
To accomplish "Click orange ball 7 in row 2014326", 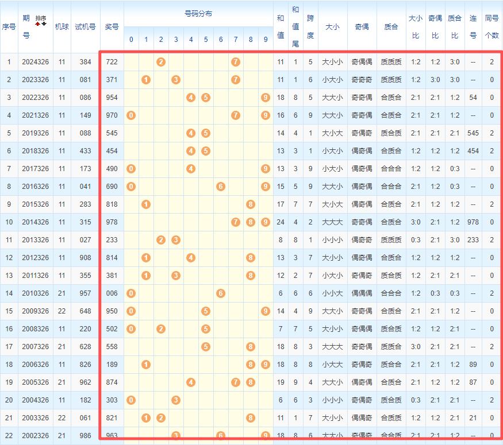I will click(x=236, y=222).
